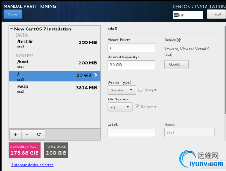Viewport: 226px width, 171px height.
Task: Click the arrow chevron on the root partition row
Action: 96,75
